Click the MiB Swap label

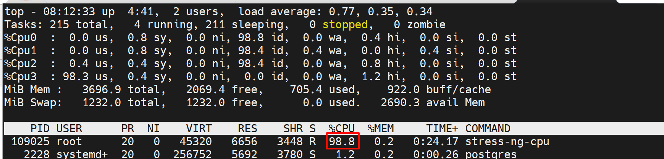pos(32,102)
